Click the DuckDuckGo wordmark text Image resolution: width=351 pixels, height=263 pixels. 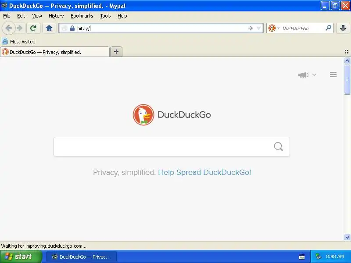tap(184, 115)
